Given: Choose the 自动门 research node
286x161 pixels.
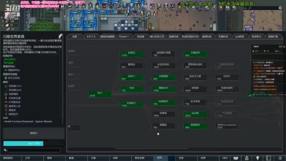Looking at the screenshot, I should [131, 77].
